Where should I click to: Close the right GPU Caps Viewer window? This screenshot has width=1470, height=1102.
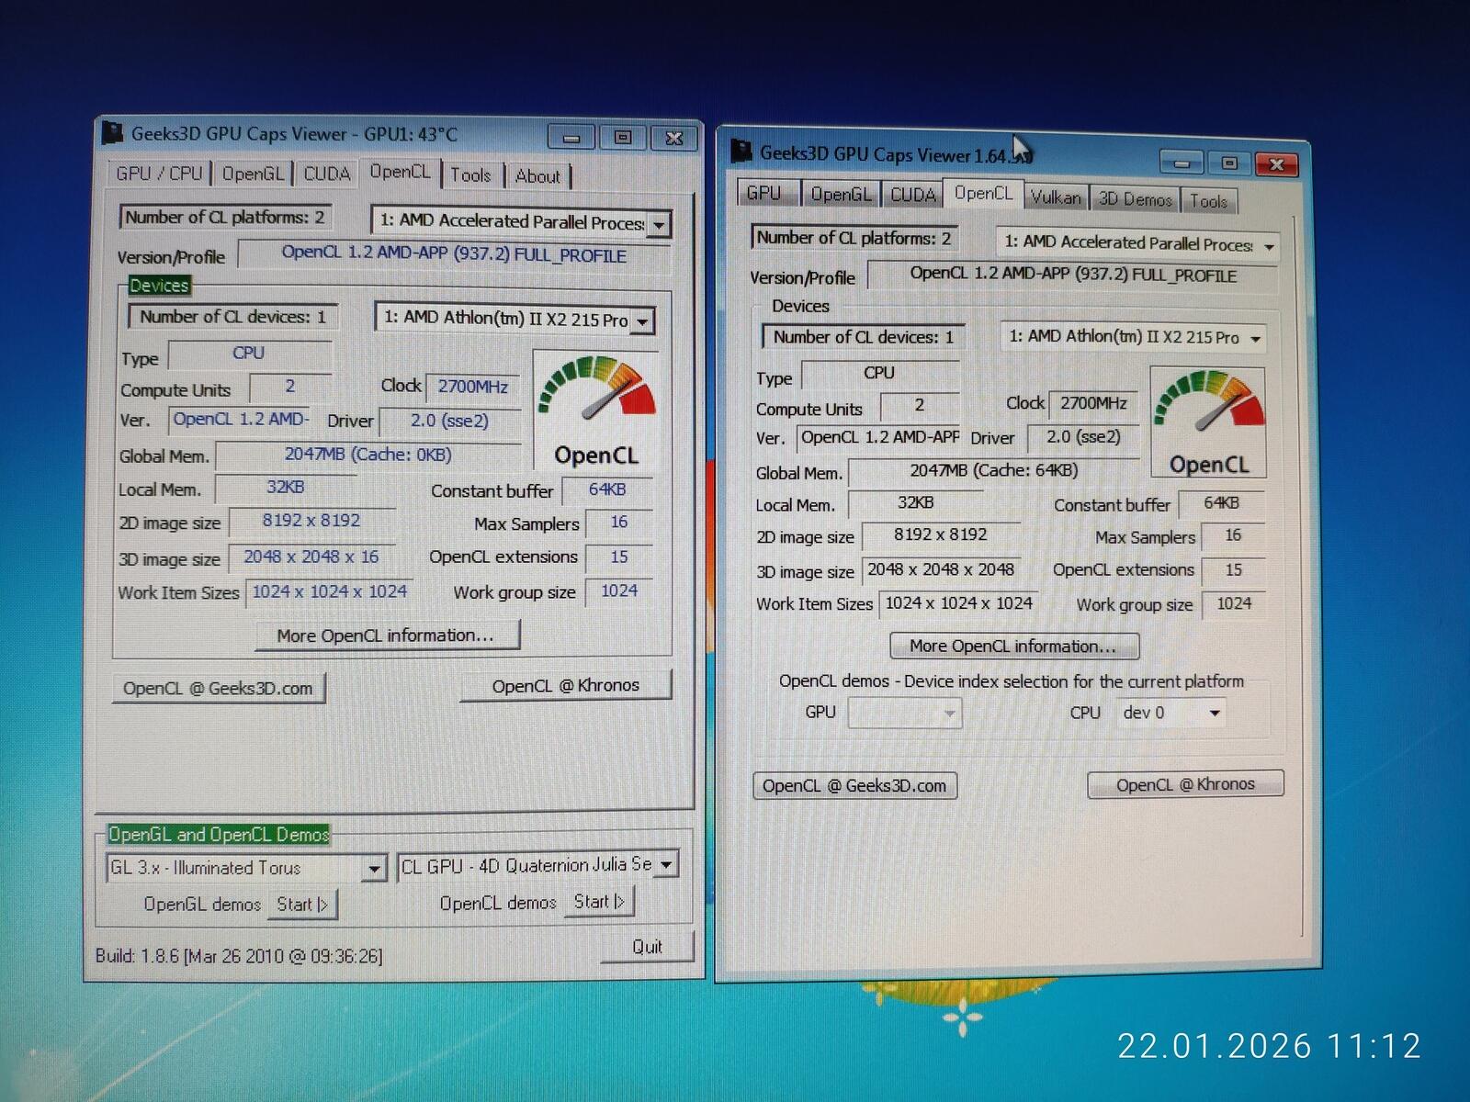(x=1276, y=164)
